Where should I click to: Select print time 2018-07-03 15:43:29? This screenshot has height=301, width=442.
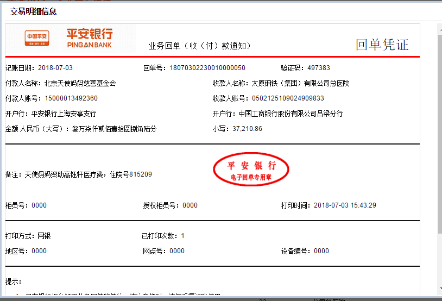[x=345, y=205]
